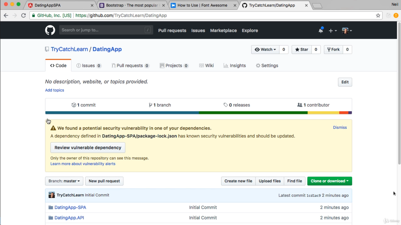The height and width of the screenshot is (225, 401).
Task: Open a new browser tab
Action: pos(317,6)
